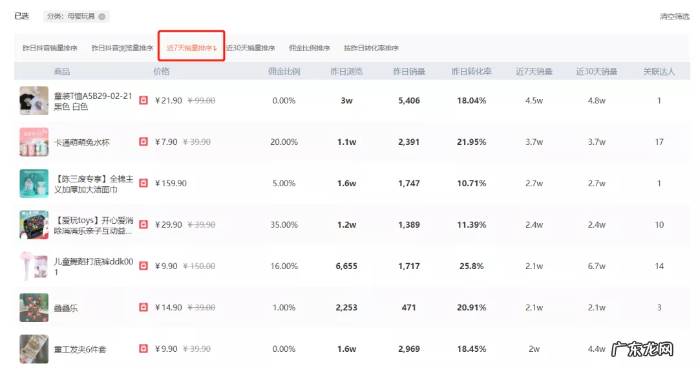Screen dimensions: 698x368
Task: Select 按昨日转化率排序 sorting tab
Action: click(x=371, y=48)
